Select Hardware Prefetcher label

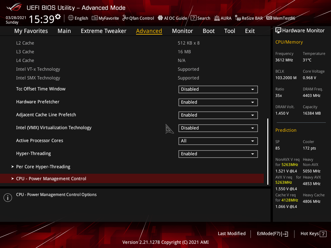pos(37,102)
